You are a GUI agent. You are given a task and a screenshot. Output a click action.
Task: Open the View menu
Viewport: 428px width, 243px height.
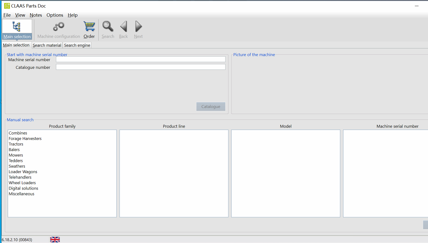pyautogui.click(x=20, y=15)
